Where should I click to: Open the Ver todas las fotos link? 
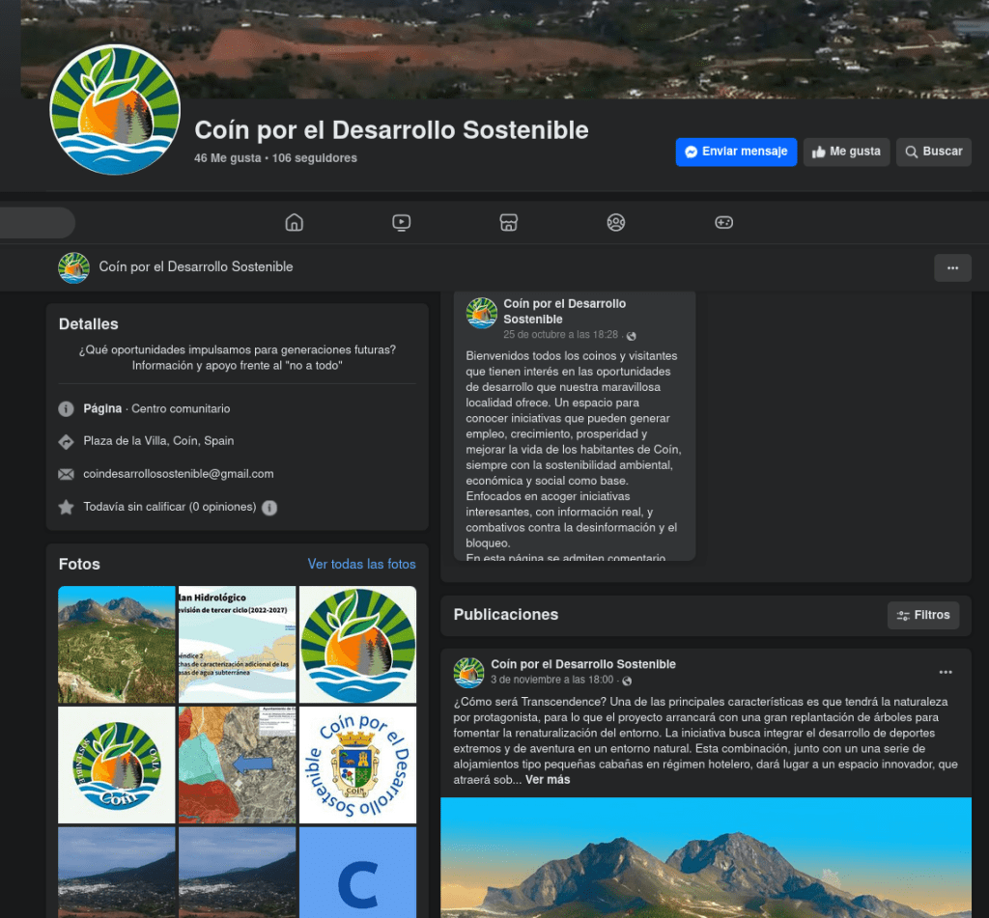(x=361, y=564)
